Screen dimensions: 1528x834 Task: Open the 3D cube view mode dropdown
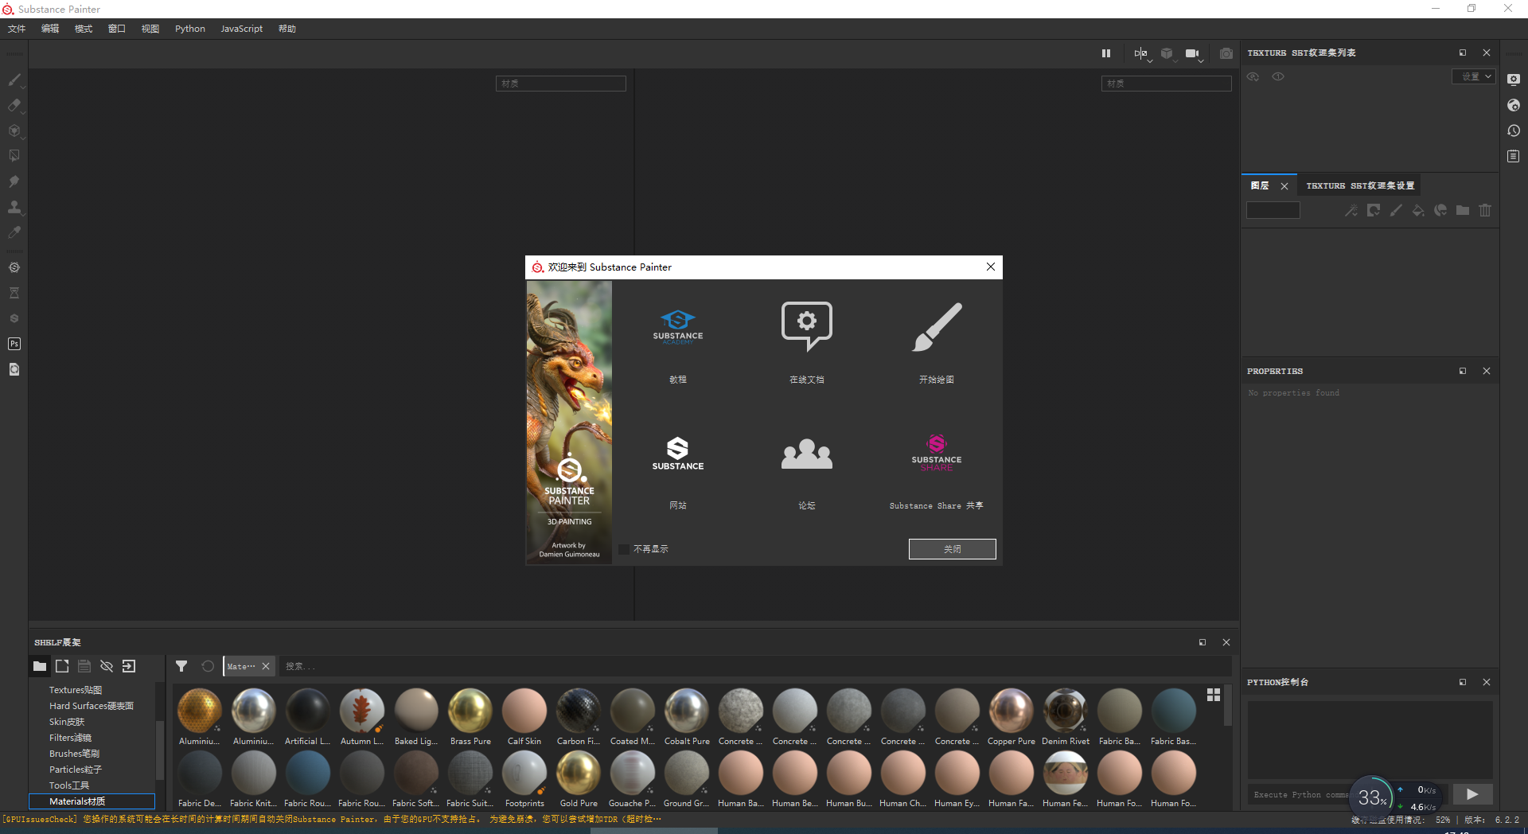pyautogui.click(x=1167, y=54)
